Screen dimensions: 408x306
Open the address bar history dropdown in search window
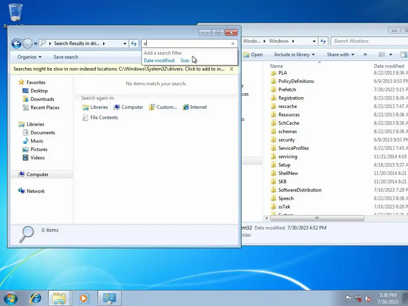(x=125, y=43)
